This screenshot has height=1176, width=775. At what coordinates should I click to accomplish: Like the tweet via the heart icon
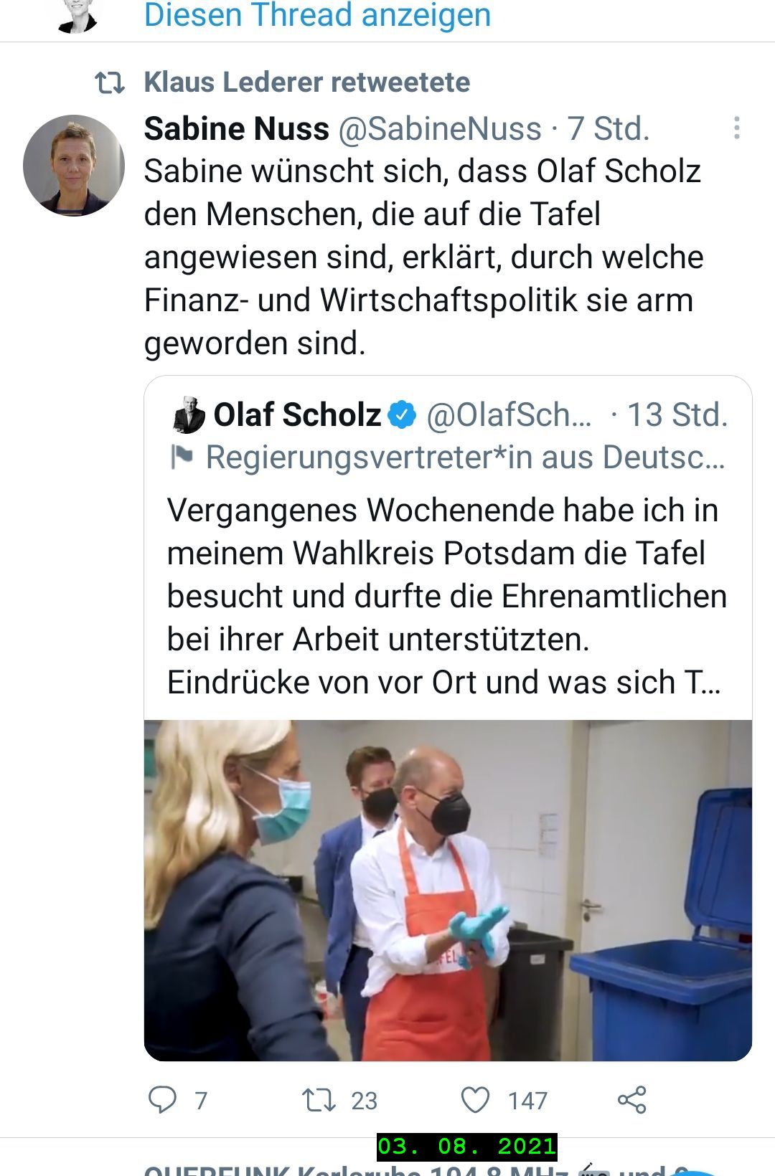coord(475,1099)
